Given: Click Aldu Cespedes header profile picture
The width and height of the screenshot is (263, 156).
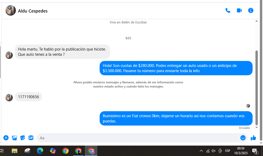Looking at the screenshot, I should click(x=11, y=11).
